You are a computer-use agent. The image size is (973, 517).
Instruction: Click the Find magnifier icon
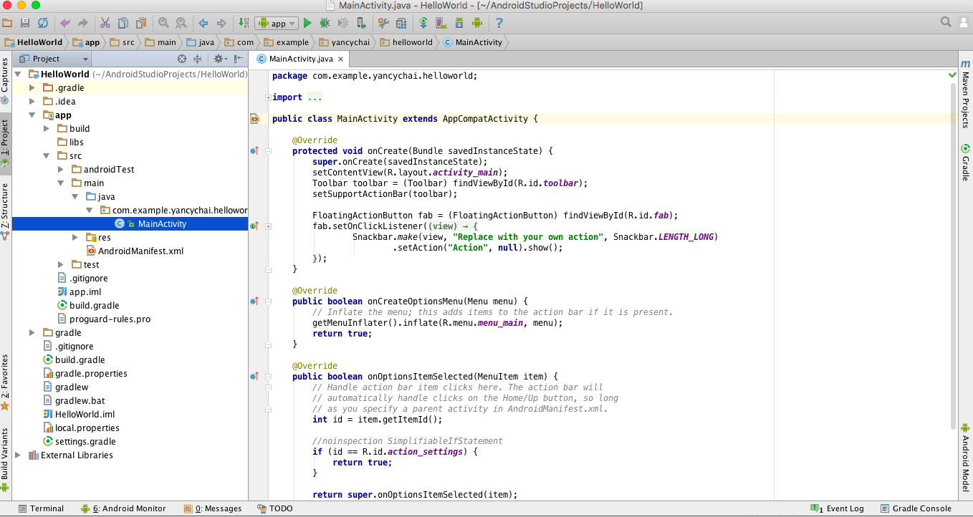pyautogui.click(x=163, y=23)
